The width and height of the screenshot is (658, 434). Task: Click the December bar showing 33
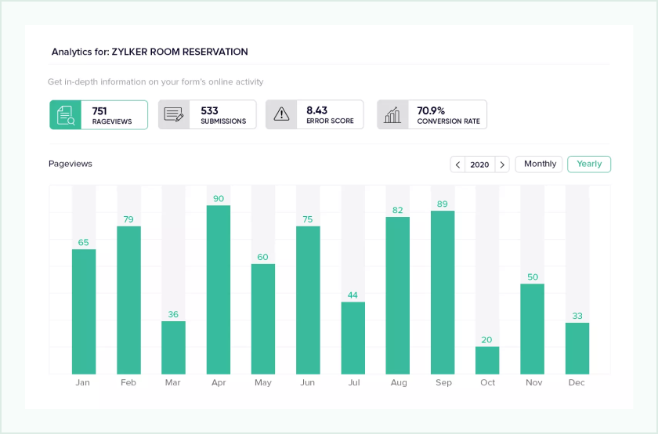[x=577, y=348]
